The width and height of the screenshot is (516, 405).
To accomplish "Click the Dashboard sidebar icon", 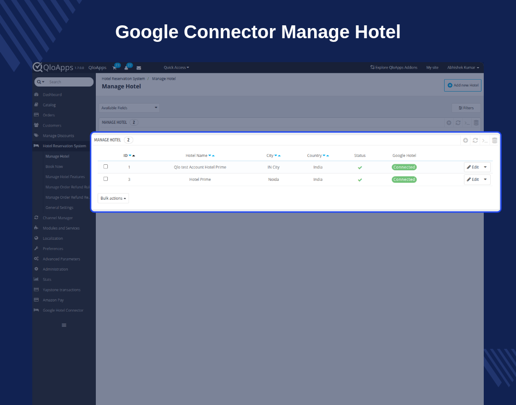I will pos(36,94).
